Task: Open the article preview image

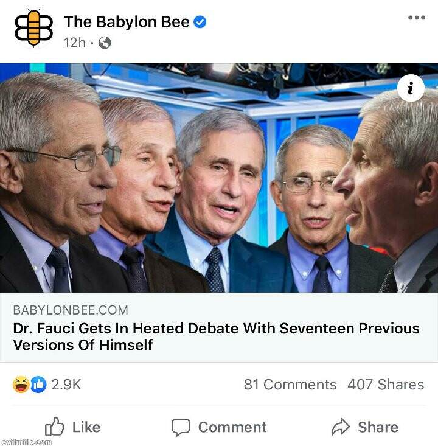Action: click(x=219, y=178)
